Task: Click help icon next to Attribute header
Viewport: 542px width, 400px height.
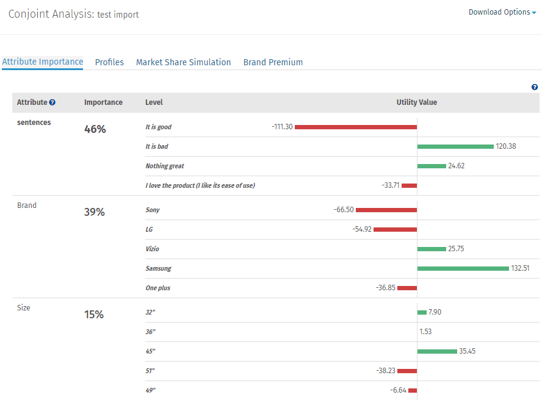Action: pos(52,102)
